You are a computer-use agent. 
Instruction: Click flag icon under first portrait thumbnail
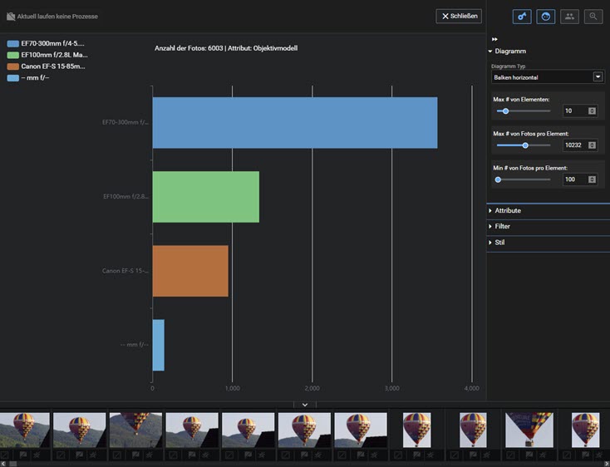[416, 455]
